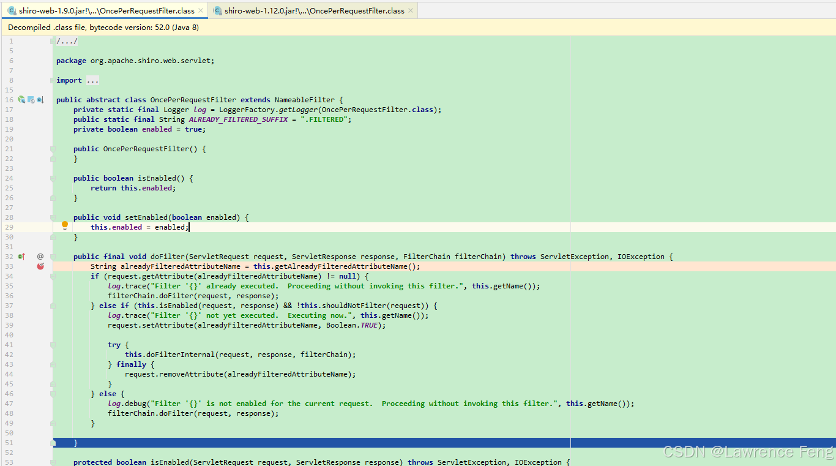Click the red breakpoint marker on line 33

[x=40, y=266]
